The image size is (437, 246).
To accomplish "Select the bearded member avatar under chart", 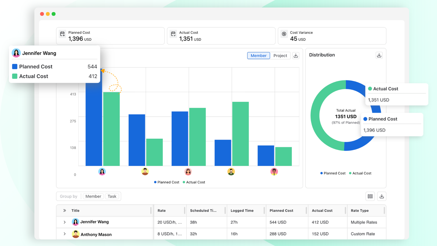I will click(x=231, y=172).
